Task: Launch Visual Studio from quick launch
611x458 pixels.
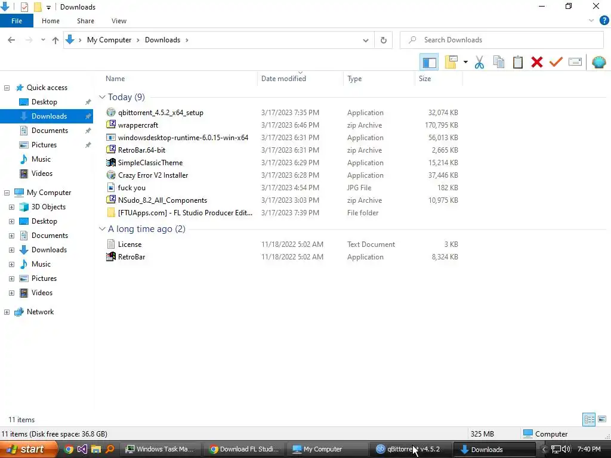Action: [82, 449]
